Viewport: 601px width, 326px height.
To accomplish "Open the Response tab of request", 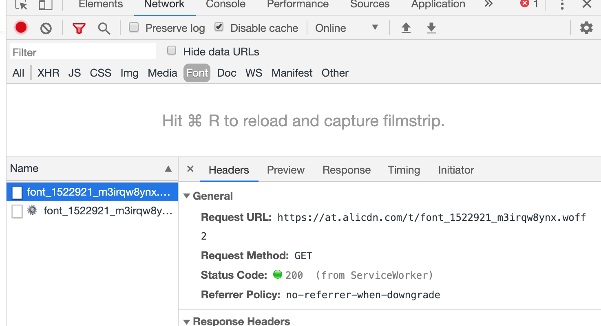I will point(347,170).
